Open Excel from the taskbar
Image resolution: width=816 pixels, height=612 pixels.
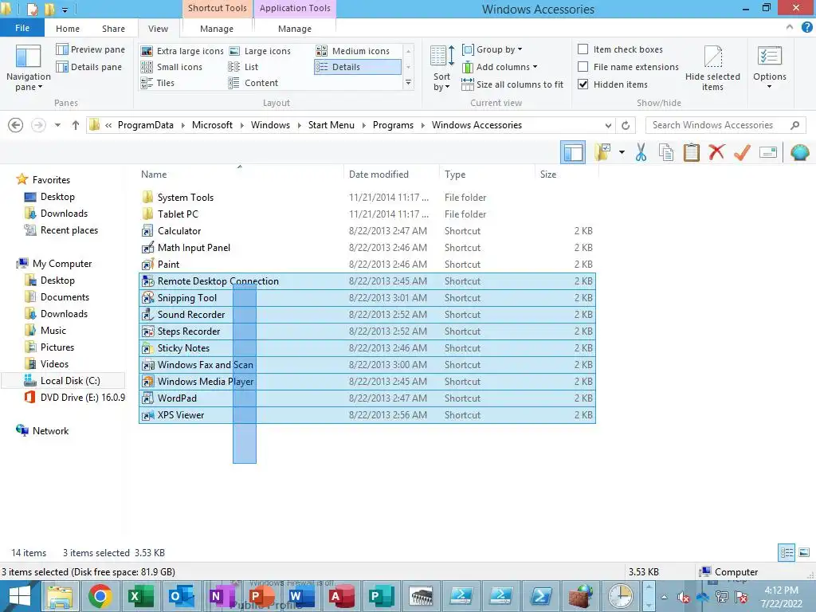tap(140, 596)
